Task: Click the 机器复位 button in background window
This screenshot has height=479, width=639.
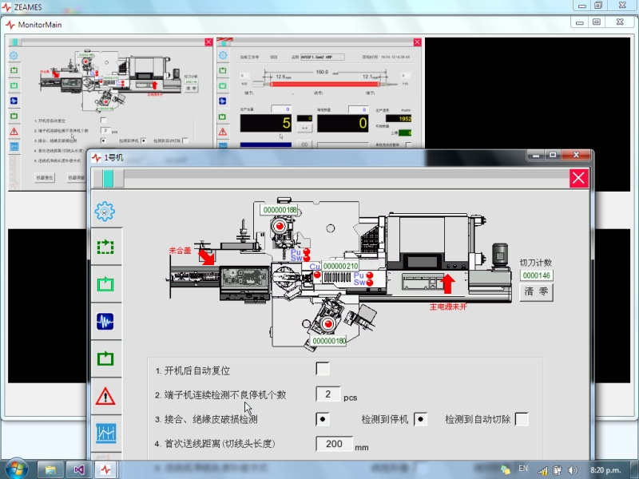Action: pyautogui.click(x=46, y=177)
